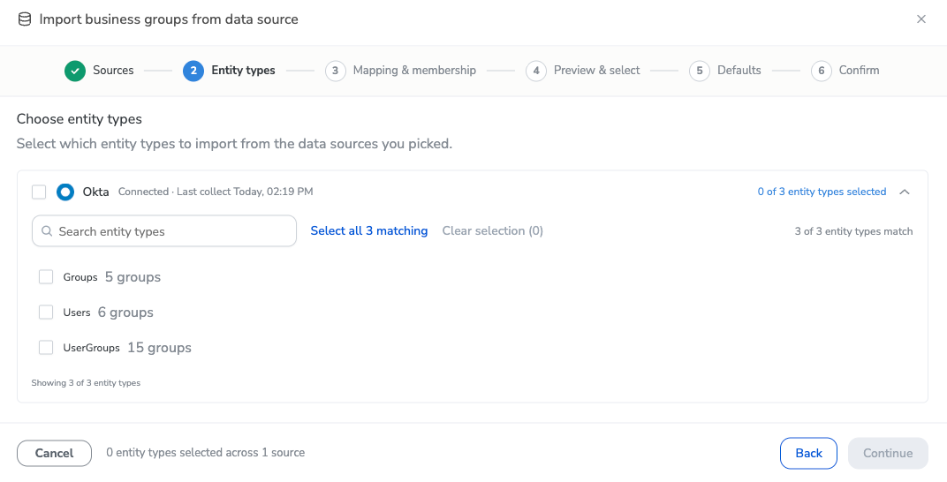Tick the UserGroups entity type checkbox
Viewport: 947px width, 482px height.
[46, 348]
